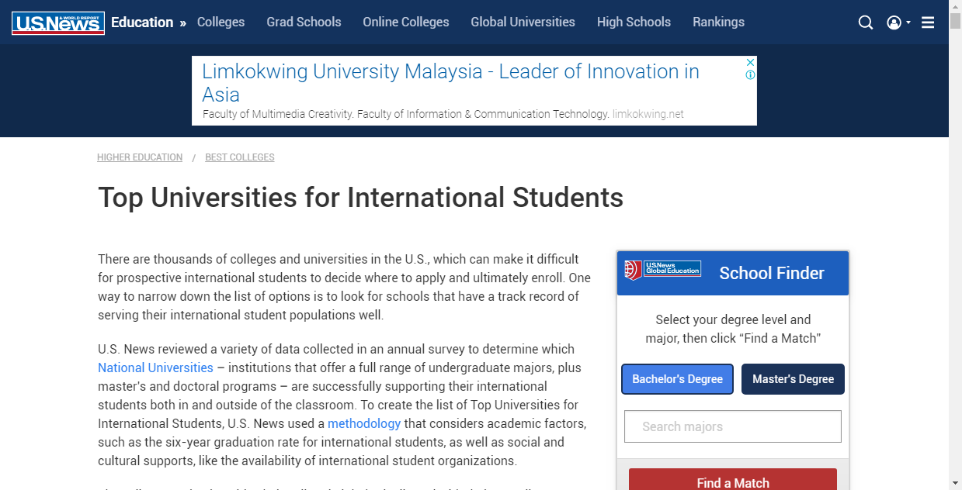Open the Education section link

(142, 22)
